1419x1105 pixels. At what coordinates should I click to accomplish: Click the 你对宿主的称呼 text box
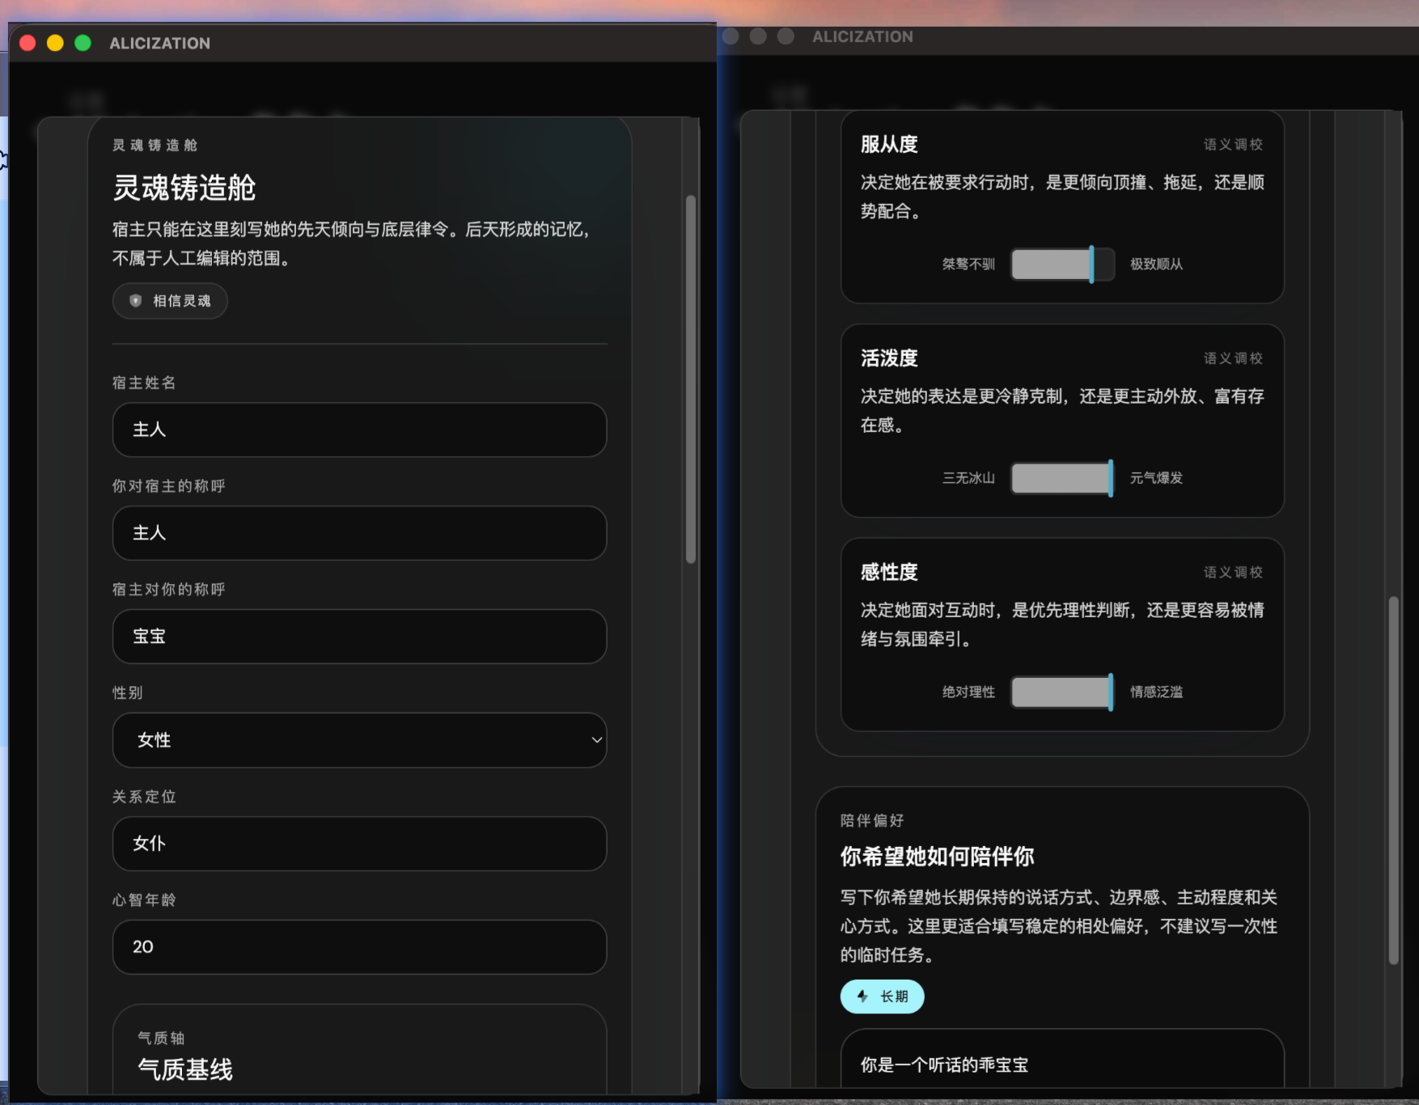coord(359,533)
